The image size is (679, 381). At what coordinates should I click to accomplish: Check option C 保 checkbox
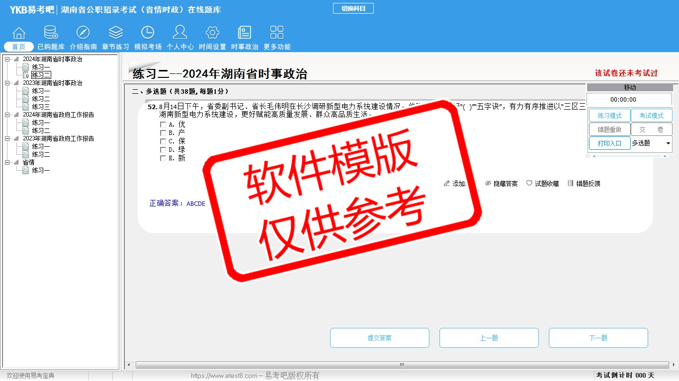pyautogui.click(x=163, y=141)
